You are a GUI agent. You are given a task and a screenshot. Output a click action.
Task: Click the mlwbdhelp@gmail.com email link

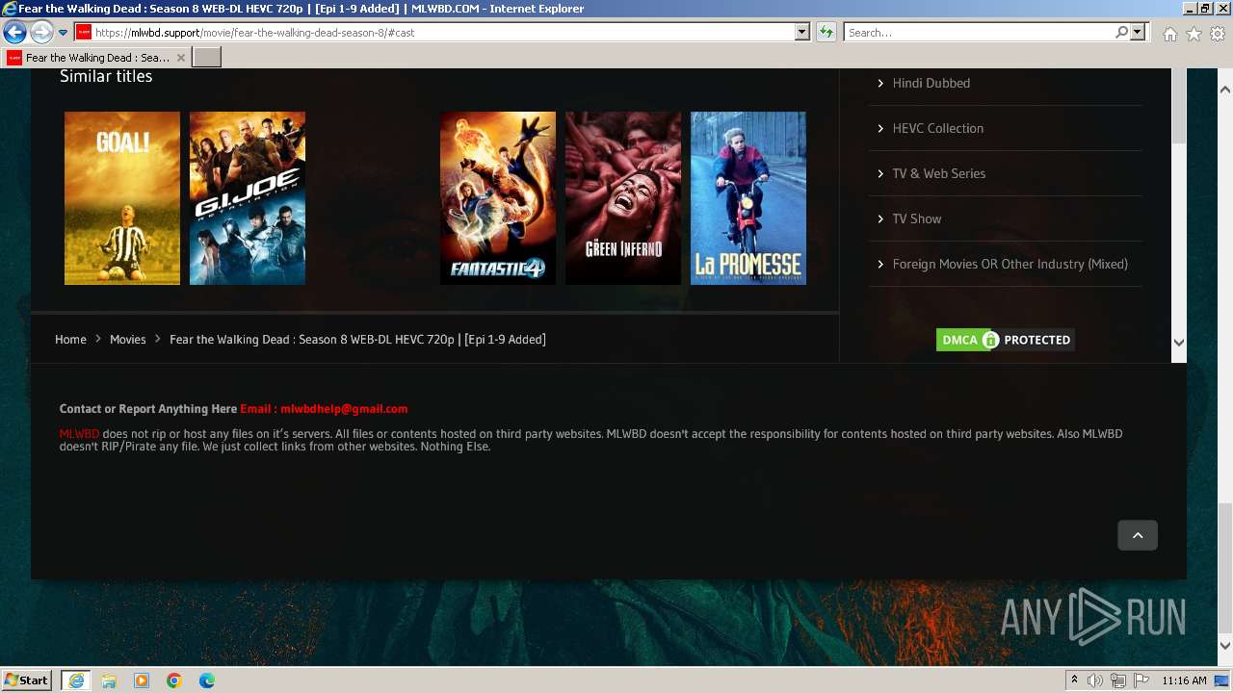tap(344, 408)
